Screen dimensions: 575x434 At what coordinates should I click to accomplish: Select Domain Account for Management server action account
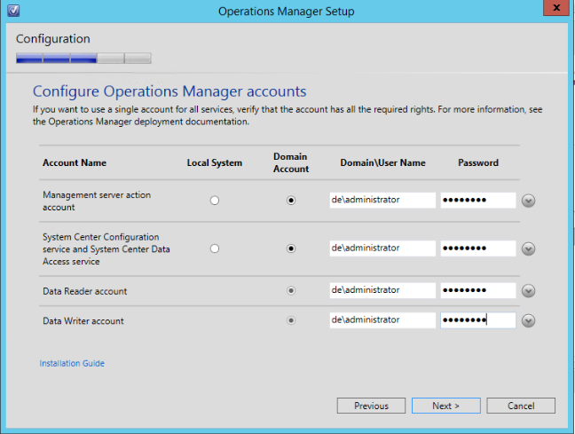pyautogui.click(x=291, y=201)
